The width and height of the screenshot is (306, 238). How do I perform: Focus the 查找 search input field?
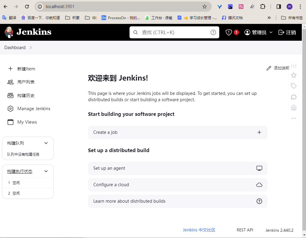tap(174, 32)
